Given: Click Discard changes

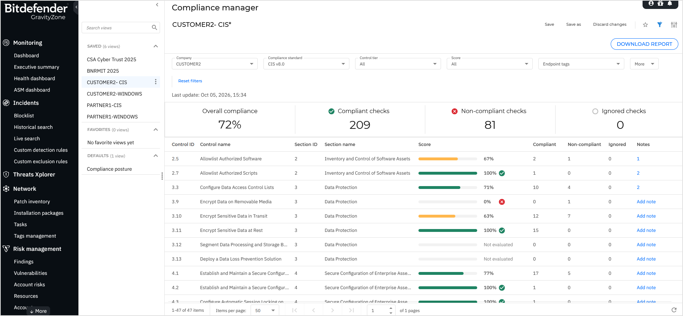Looking at the screenshot, I should (x=610, y=24).
